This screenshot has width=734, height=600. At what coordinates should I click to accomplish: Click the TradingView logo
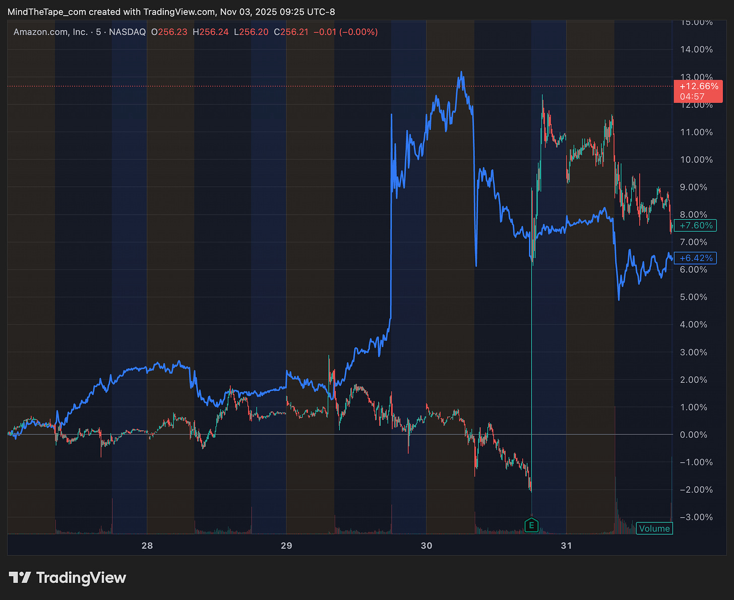tap(68, 577)
